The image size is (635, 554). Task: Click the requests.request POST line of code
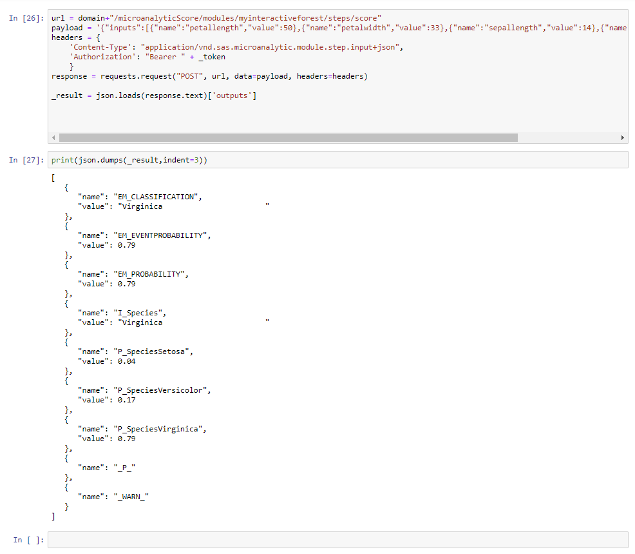click(x=209, y=76)
